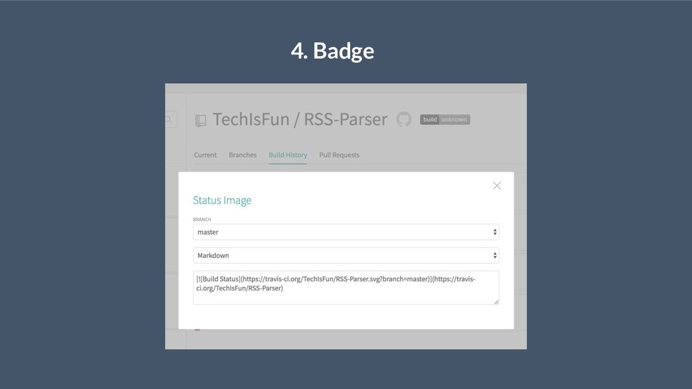The image size is (692, 389).
Task: Click the BRANCH field label
Action: pyautogui.click(x=201, y=219)
